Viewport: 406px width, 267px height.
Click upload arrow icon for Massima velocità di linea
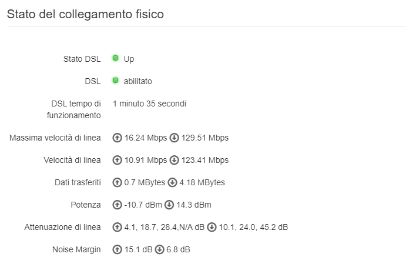pos(117,138)
